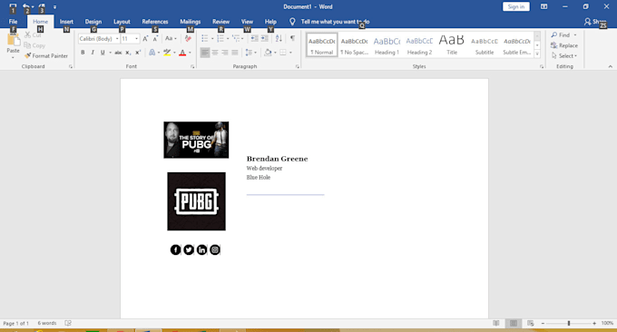Viewport: 617px width, 332px height.
Task: Switch to the References tab
Action: (x=155, y=22)
